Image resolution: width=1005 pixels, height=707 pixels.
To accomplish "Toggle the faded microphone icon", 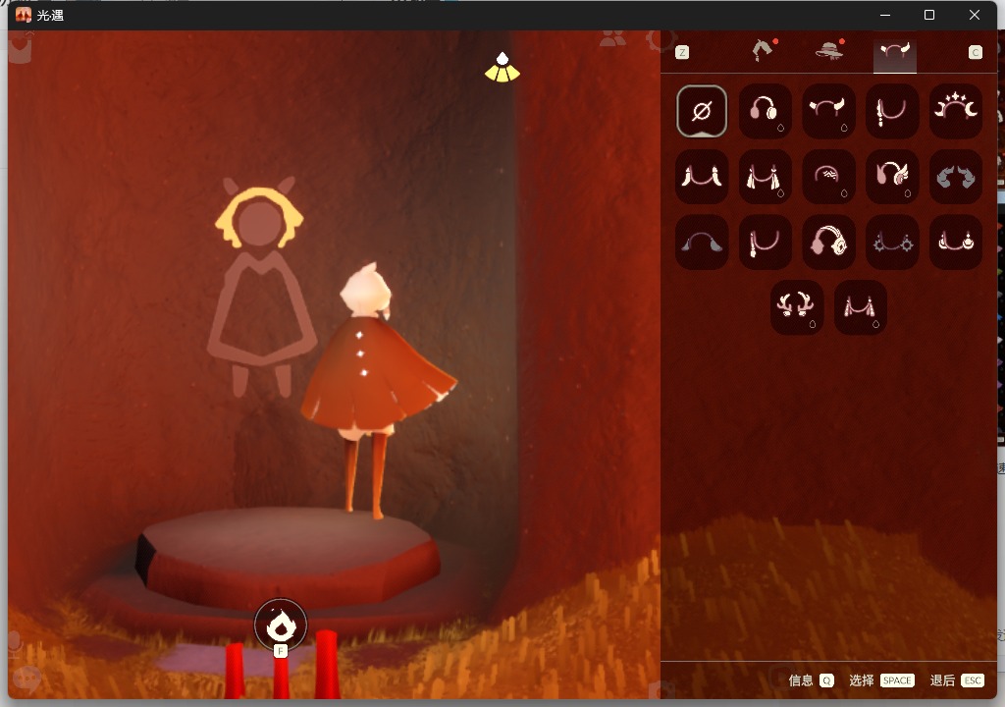I will pyautogui.click(x=16, y=644).
